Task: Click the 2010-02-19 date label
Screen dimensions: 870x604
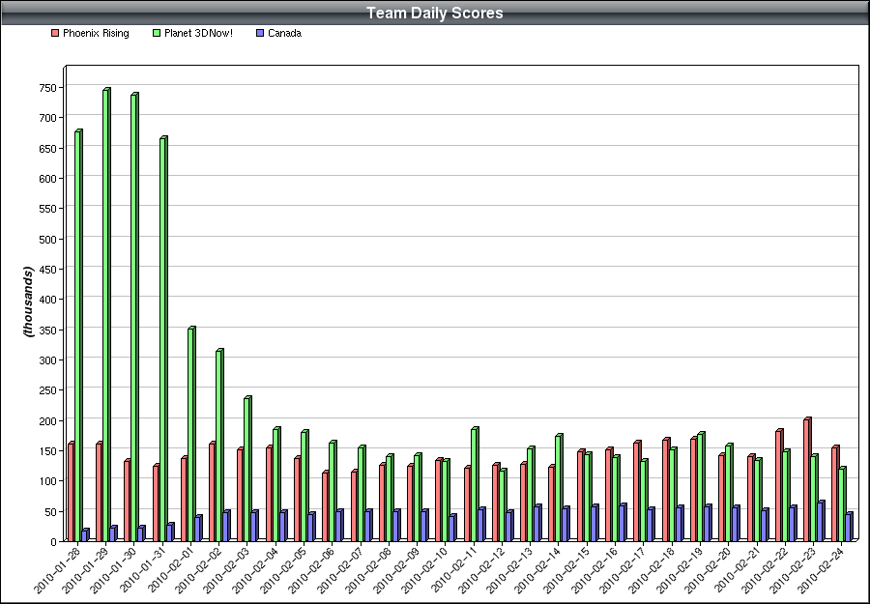Action: [681, 569]
